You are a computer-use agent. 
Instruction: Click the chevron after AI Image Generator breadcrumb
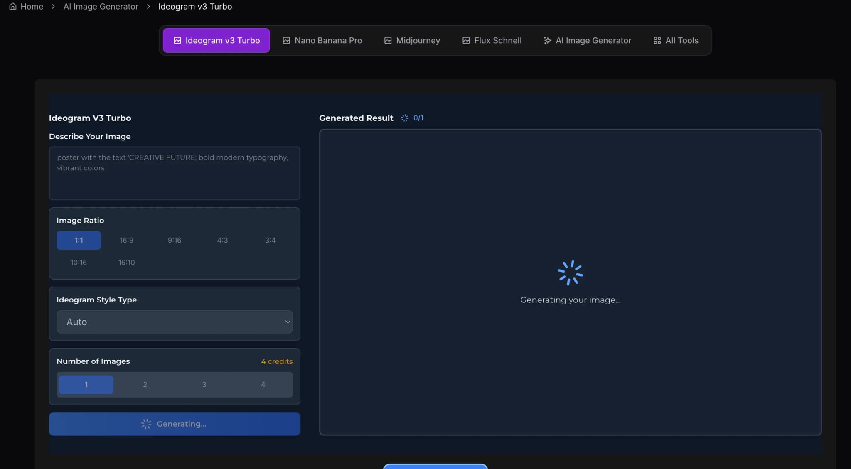[148, 7]
